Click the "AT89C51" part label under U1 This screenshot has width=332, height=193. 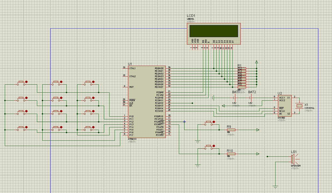coord(132,139)
